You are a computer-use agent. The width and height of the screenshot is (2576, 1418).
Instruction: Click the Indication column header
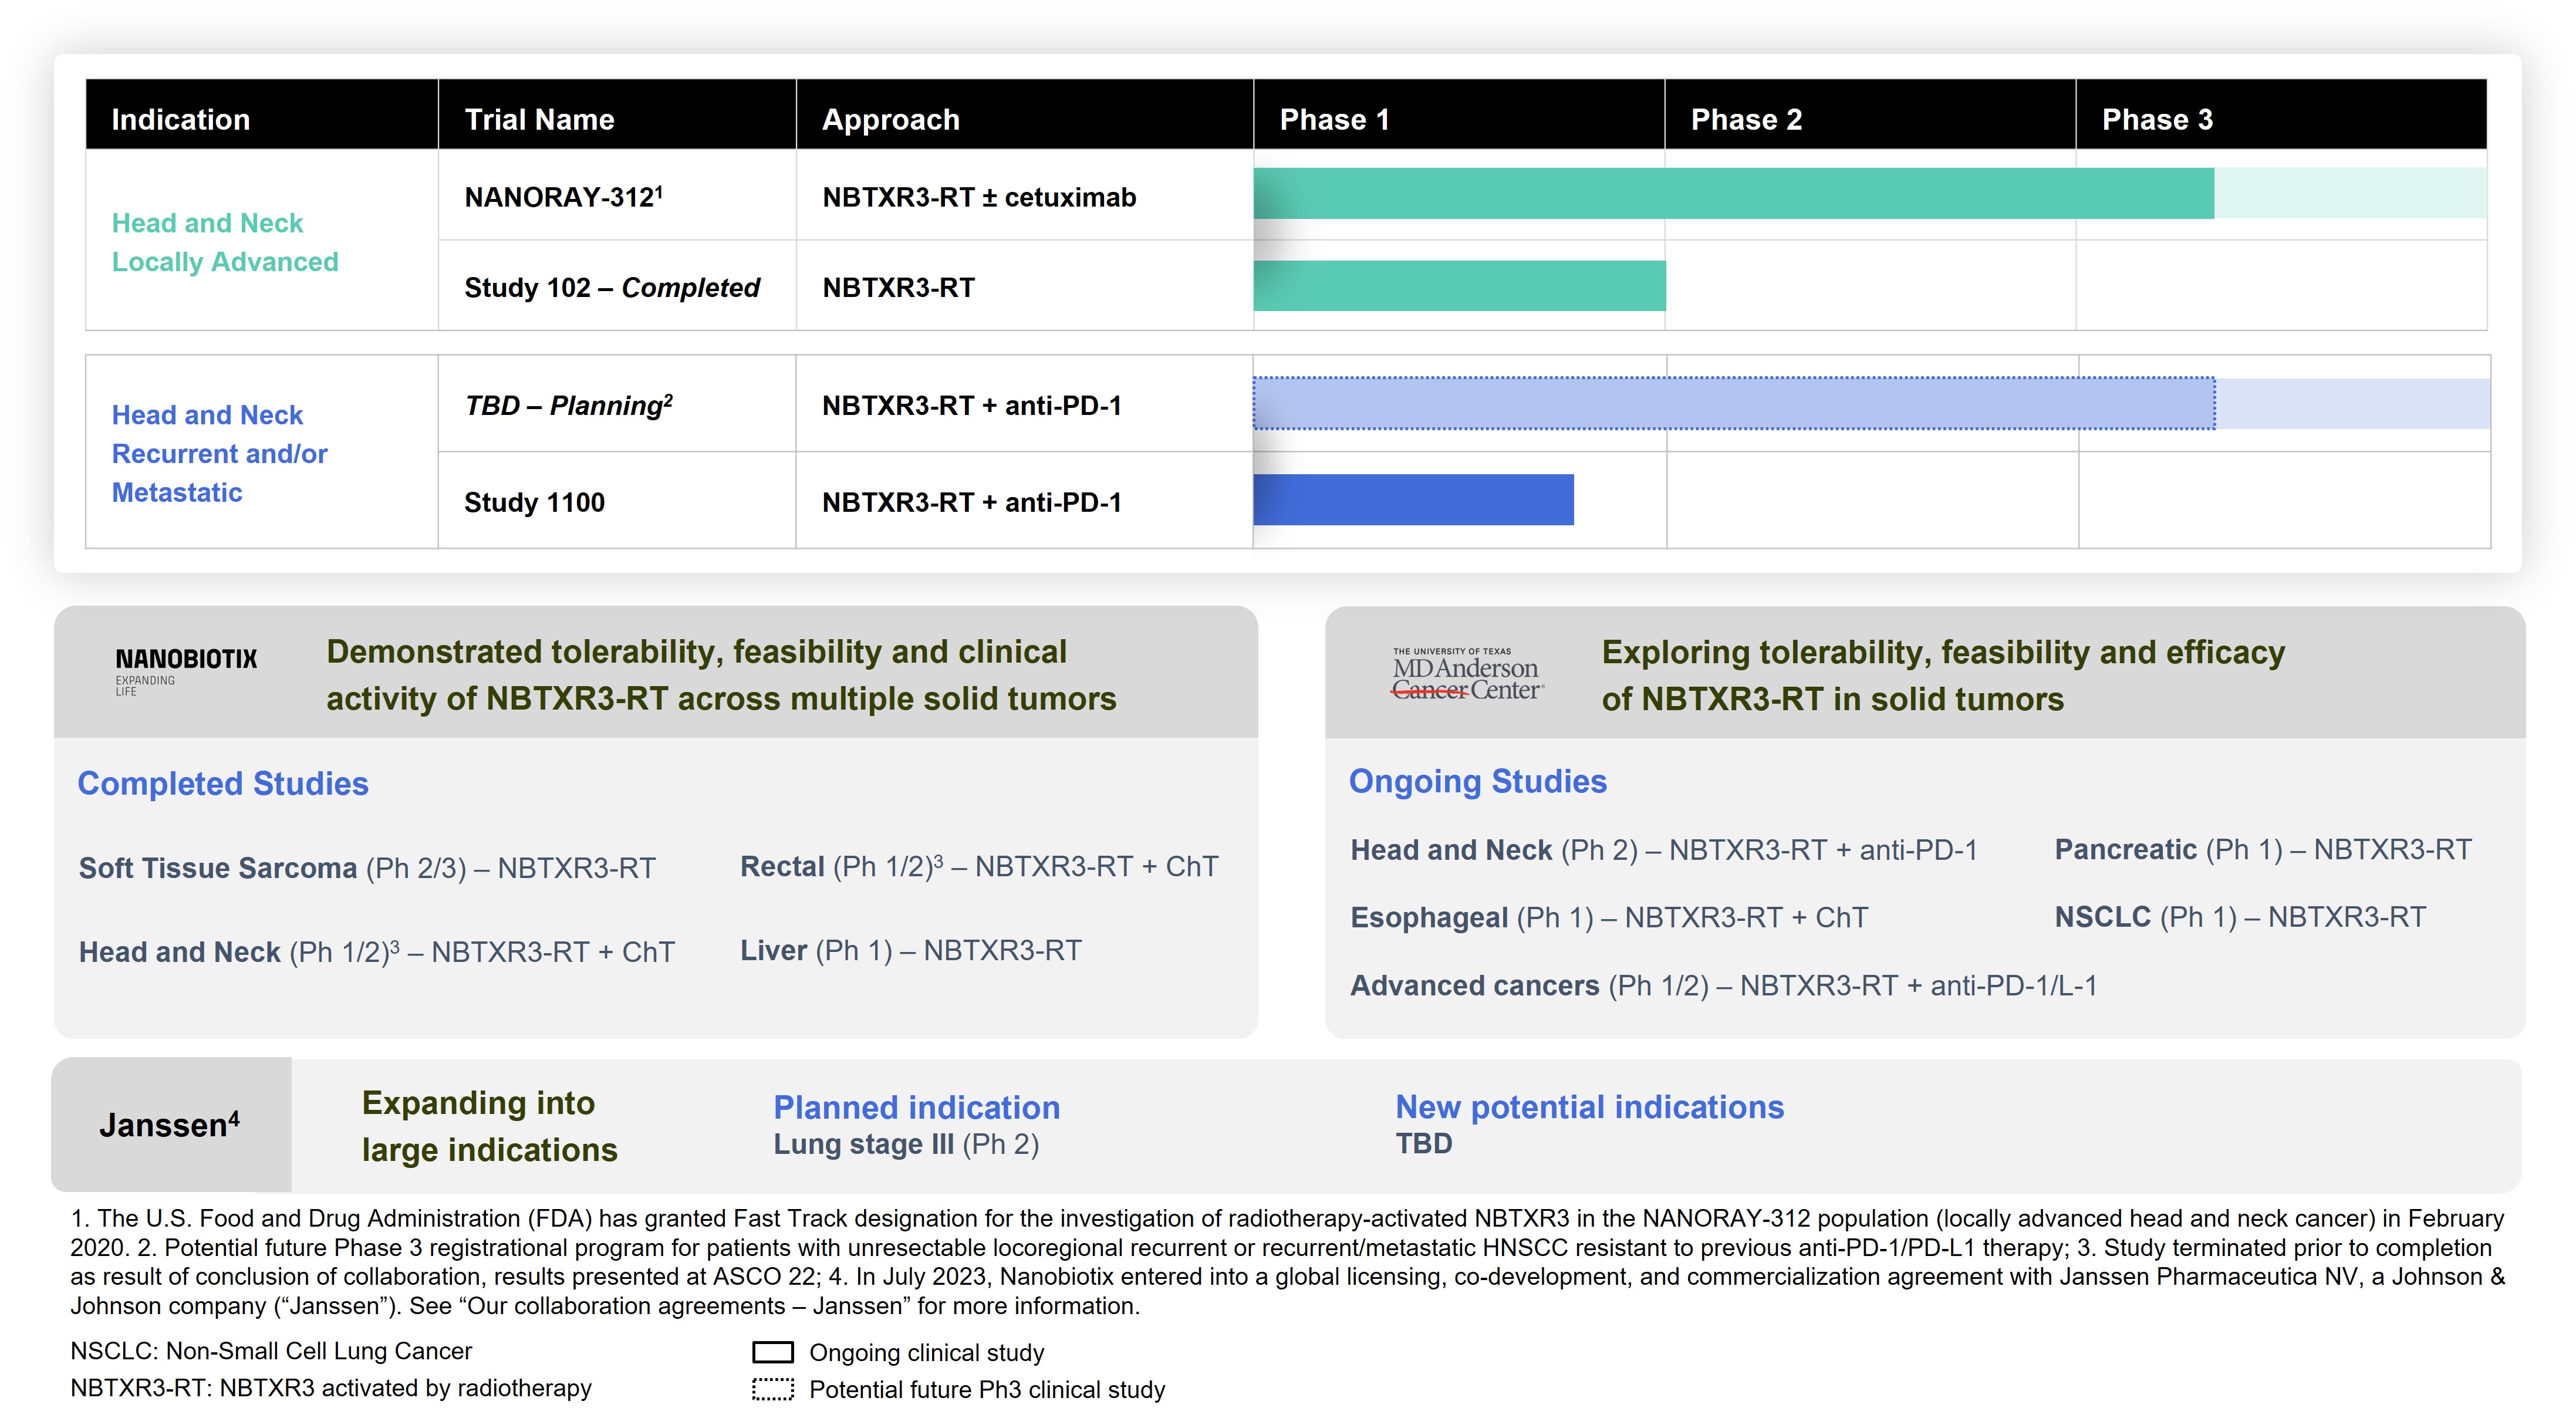pos(181,119)
